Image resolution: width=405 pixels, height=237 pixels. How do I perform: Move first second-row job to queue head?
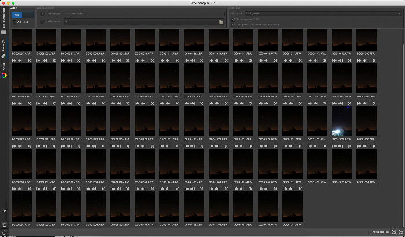[x=14, y=61]
